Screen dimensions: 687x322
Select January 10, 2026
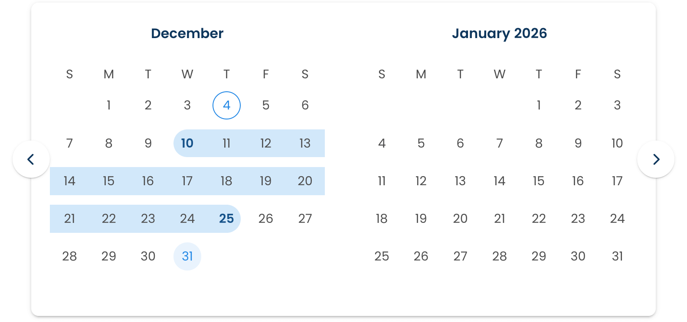coord(617,143)
